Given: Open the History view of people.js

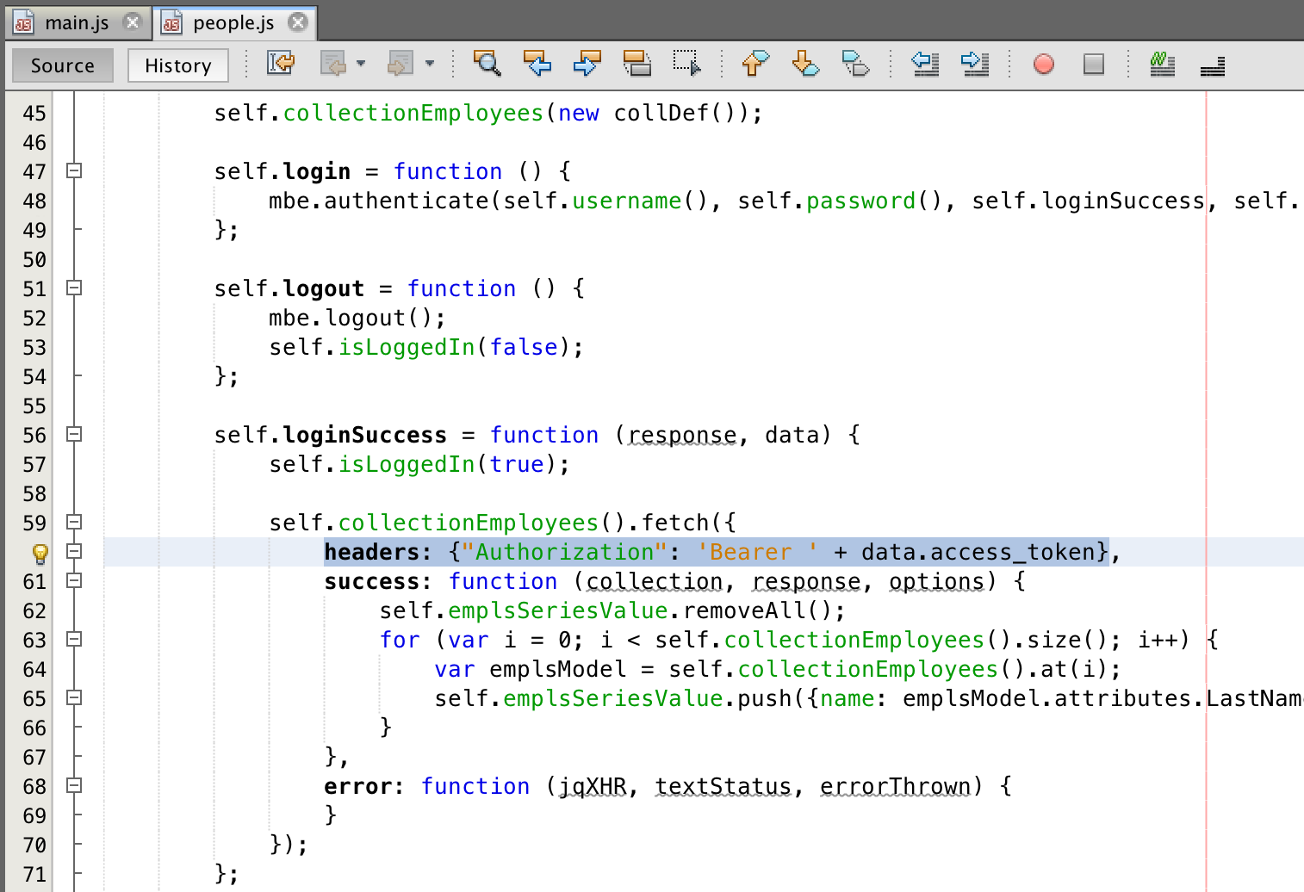Looking at the screenshot, I should click(x=177, y=65).
